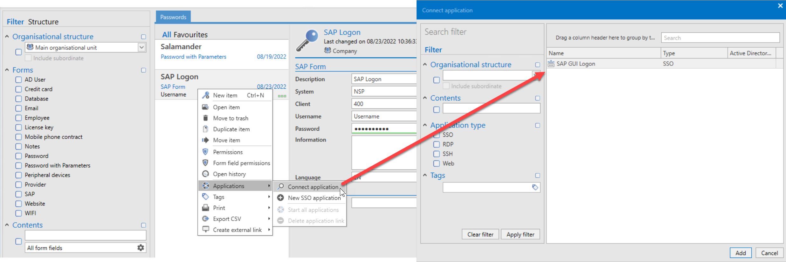Check the Email form filter
This screenshot has width=786, height=262.
(19, 108)
